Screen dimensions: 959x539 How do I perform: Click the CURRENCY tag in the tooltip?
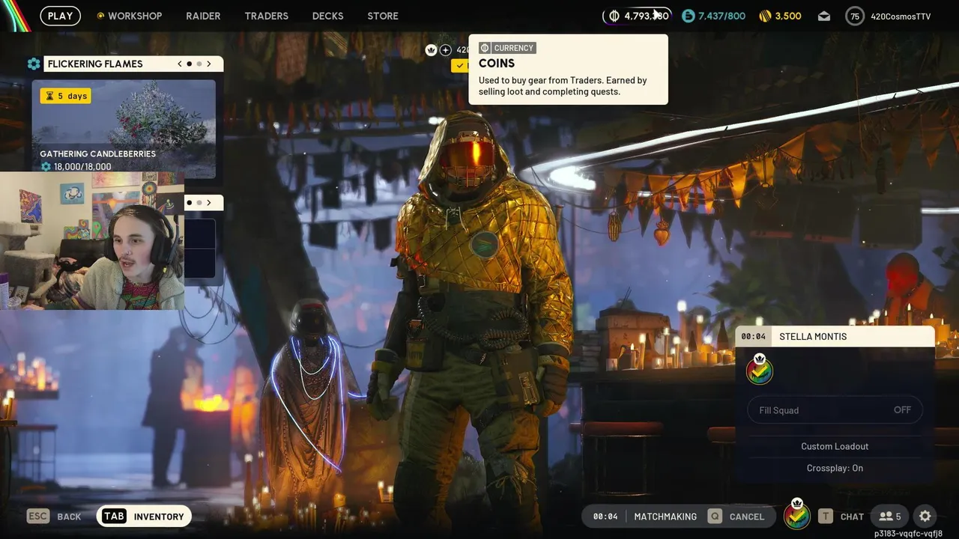pyautogui.click(x=508, y=48)
